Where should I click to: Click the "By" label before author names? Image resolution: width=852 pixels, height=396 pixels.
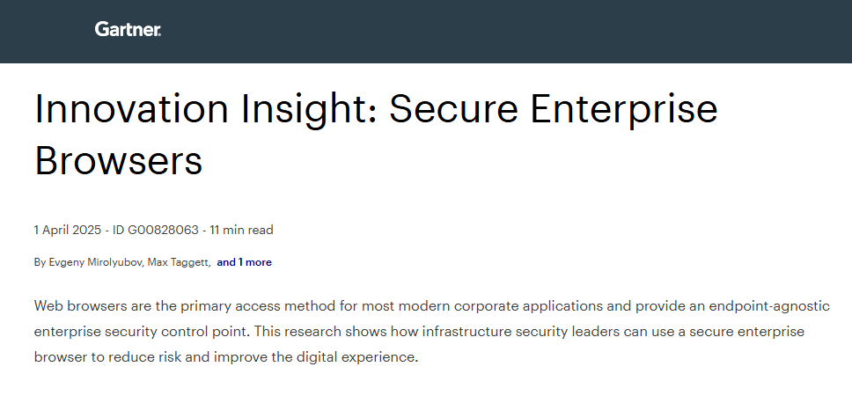click(40, 262)
